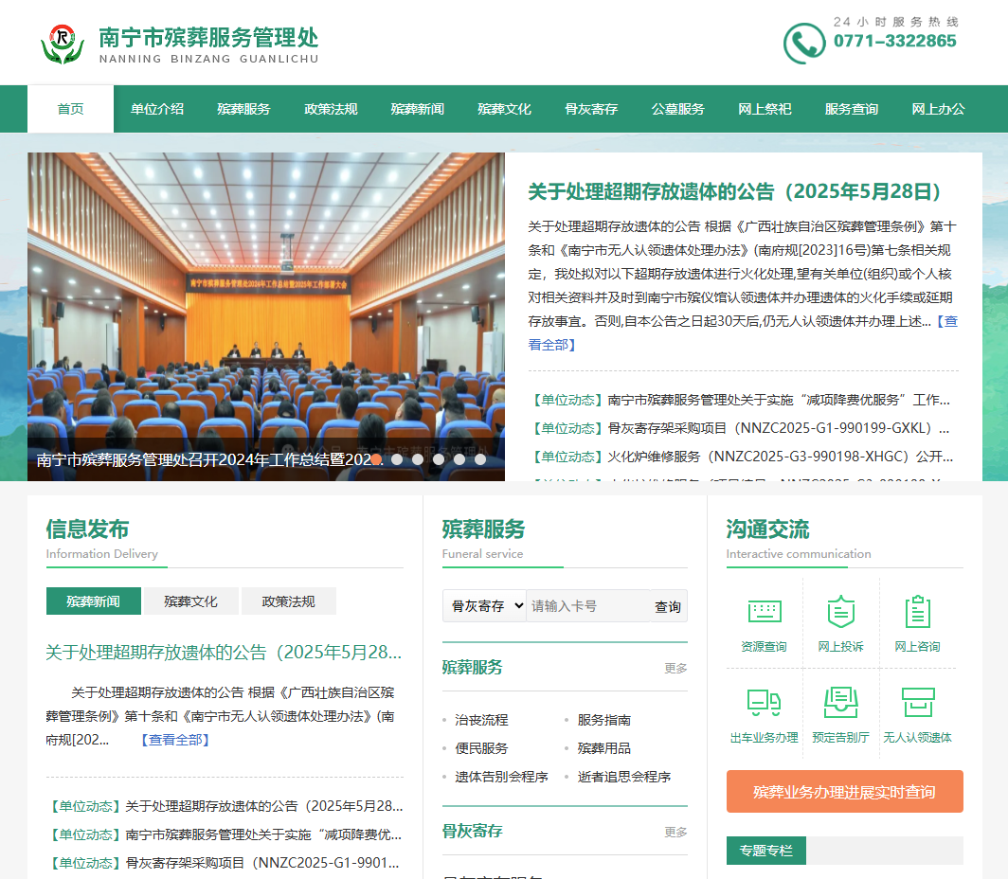Select sixth carousel dot
Viewport: 1008px width, 879px height.
coord(480,459)
